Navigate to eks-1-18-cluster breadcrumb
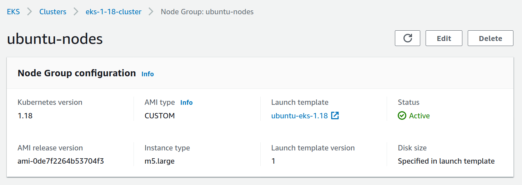Screen dimensions: 522x185 point(114,11)
